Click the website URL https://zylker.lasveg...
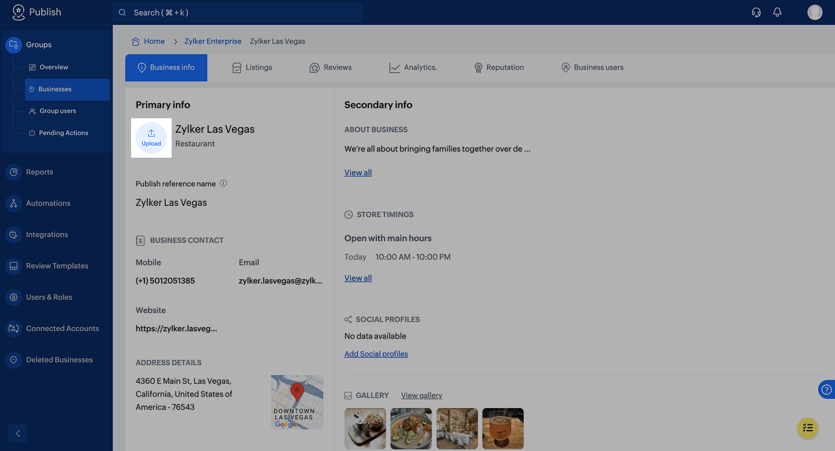The width and height of the screenshot is (835, 451). [x=176, y=329]
